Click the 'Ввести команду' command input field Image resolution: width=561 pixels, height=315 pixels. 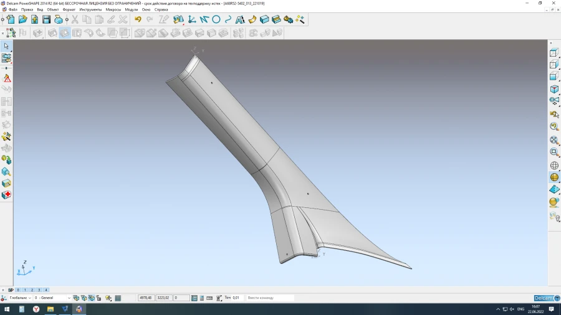pos(269,298)
